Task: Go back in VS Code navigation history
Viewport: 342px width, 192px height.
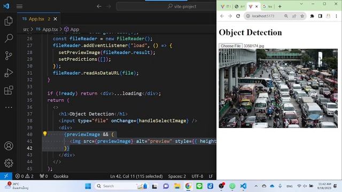Action: pos(99,6)
